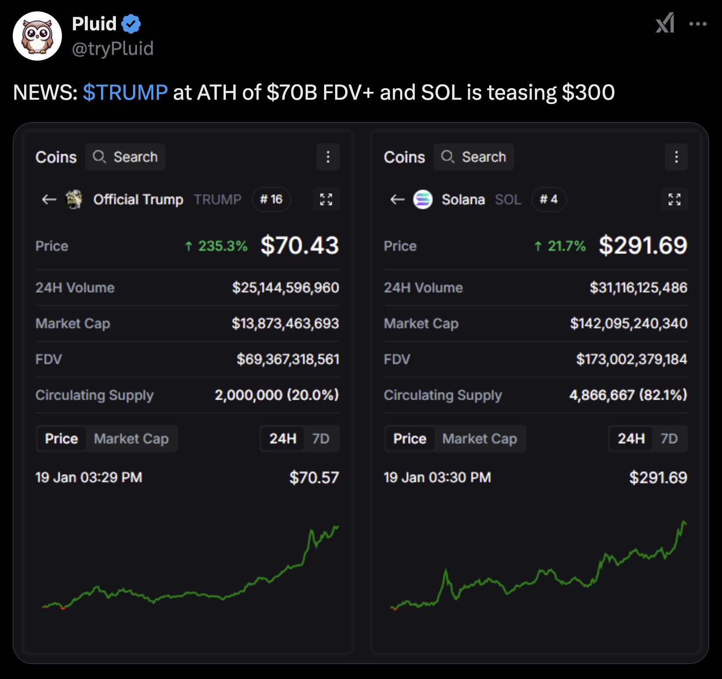Click the blue verified badge next to Pluid

(131, 24)
